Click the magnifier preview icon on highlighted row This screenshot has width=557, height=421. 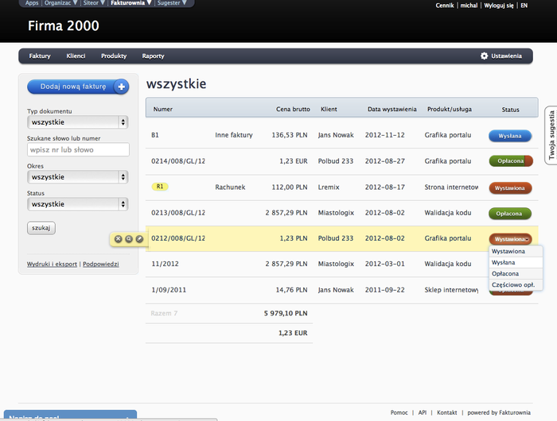click(129, 238)
